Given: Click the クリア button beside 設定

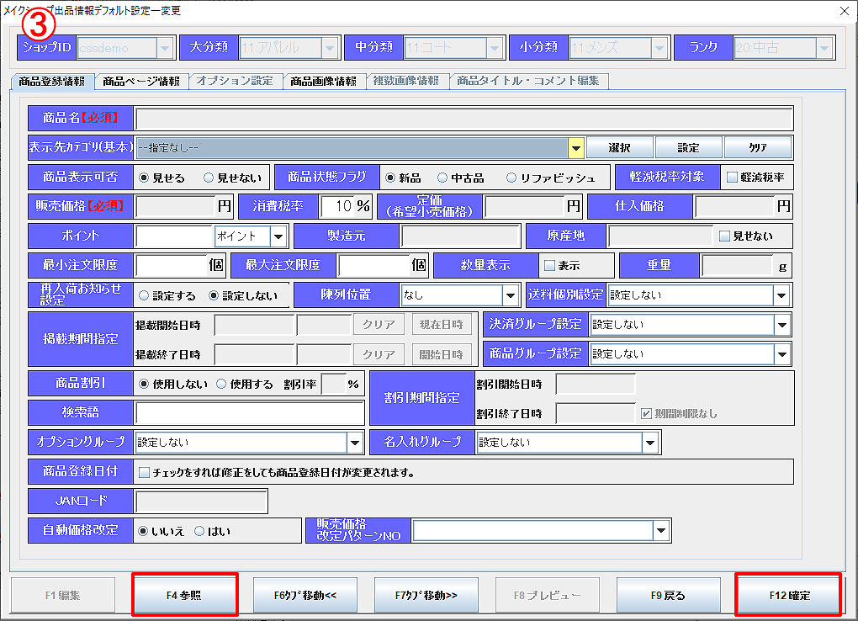Looking at the screenshot, I should 757,148.
